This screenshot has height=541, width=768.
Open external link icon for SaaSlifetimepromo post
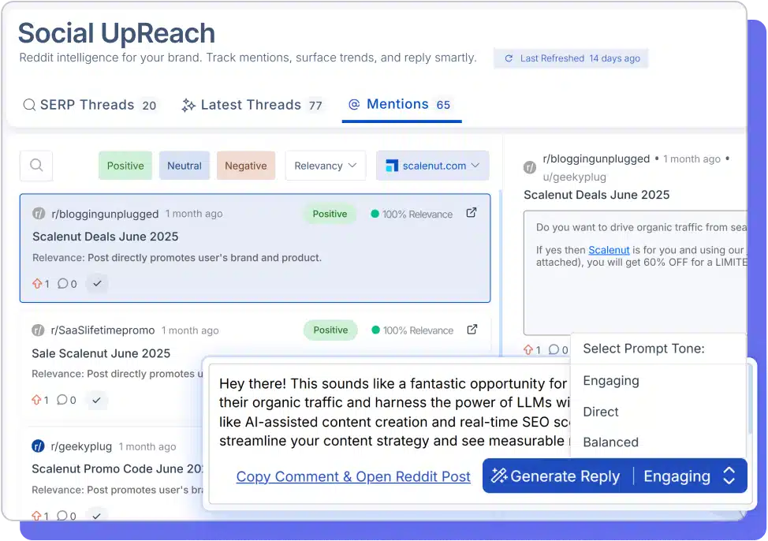coord(472,330)
